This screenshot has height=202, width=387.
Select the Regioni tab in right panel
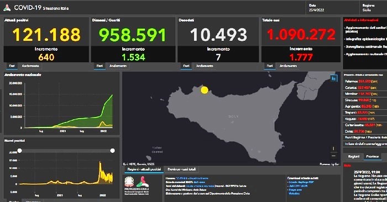(x=353, y=157)
